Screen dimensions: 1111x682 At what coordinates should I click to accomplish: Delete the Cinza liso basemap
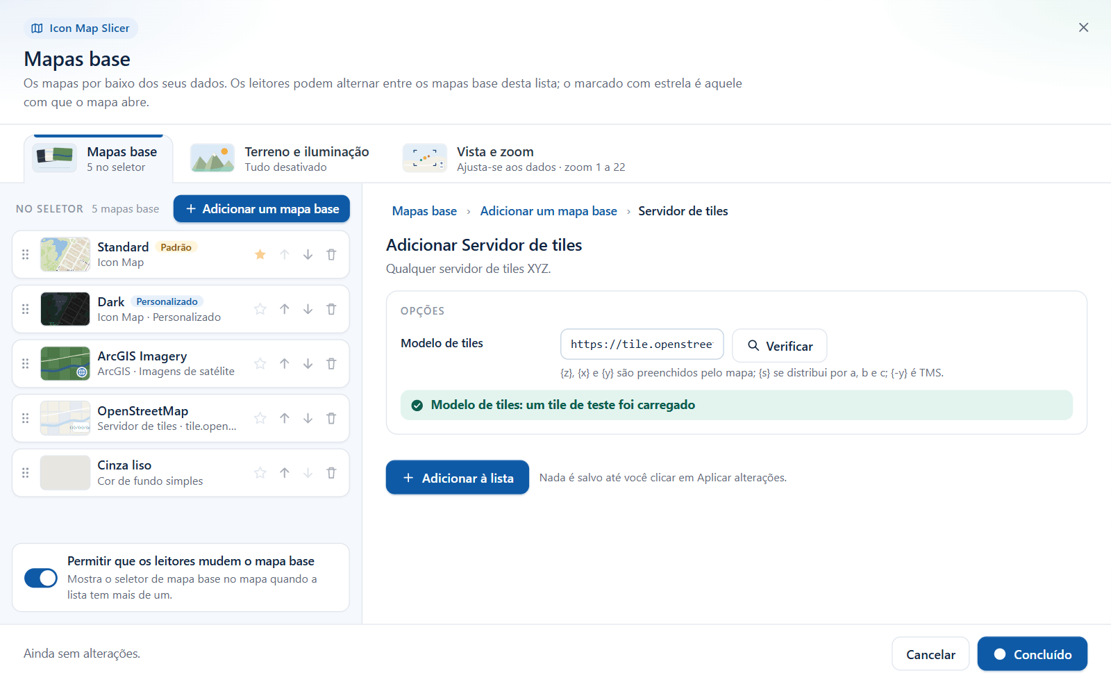[x=331, y=473]
